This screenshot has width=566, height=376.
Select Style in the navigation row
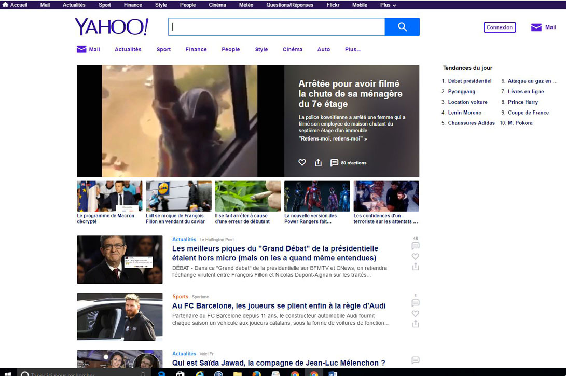point(261,49)
